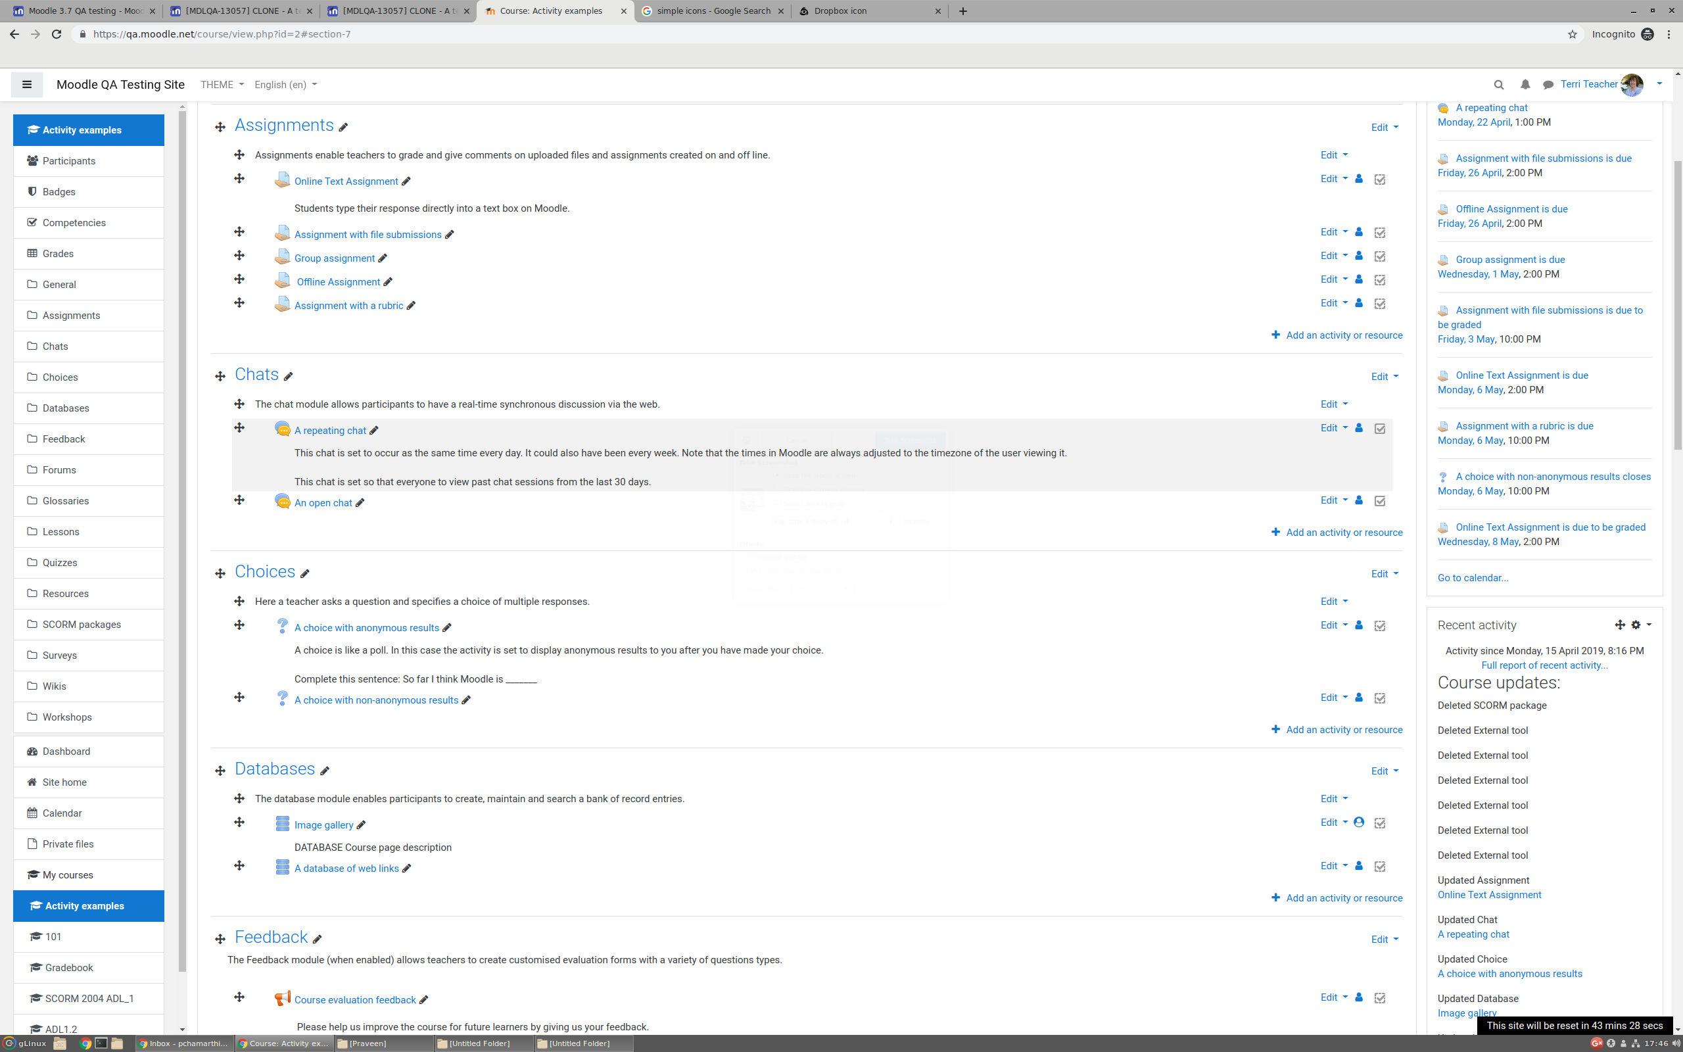Toggle completion checkbox for An open chat

click(1380, 501)
